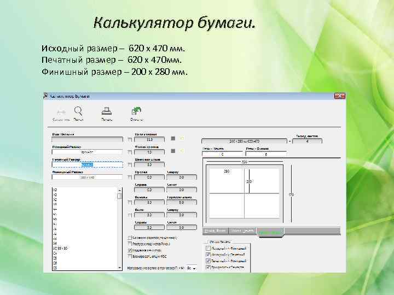Toggle checkbox beside the 'Цветовая шкала' field
Screen dimensions: 394x295
130,165
